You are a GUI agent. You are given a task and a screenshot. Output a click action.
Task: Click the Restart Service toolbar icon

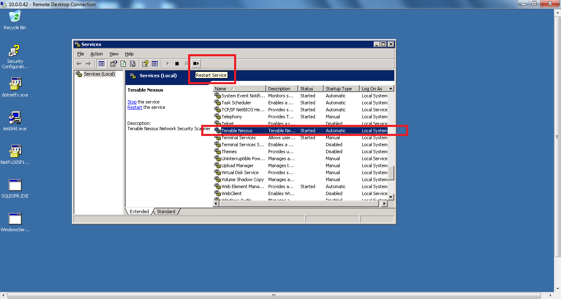coord(196,64)
